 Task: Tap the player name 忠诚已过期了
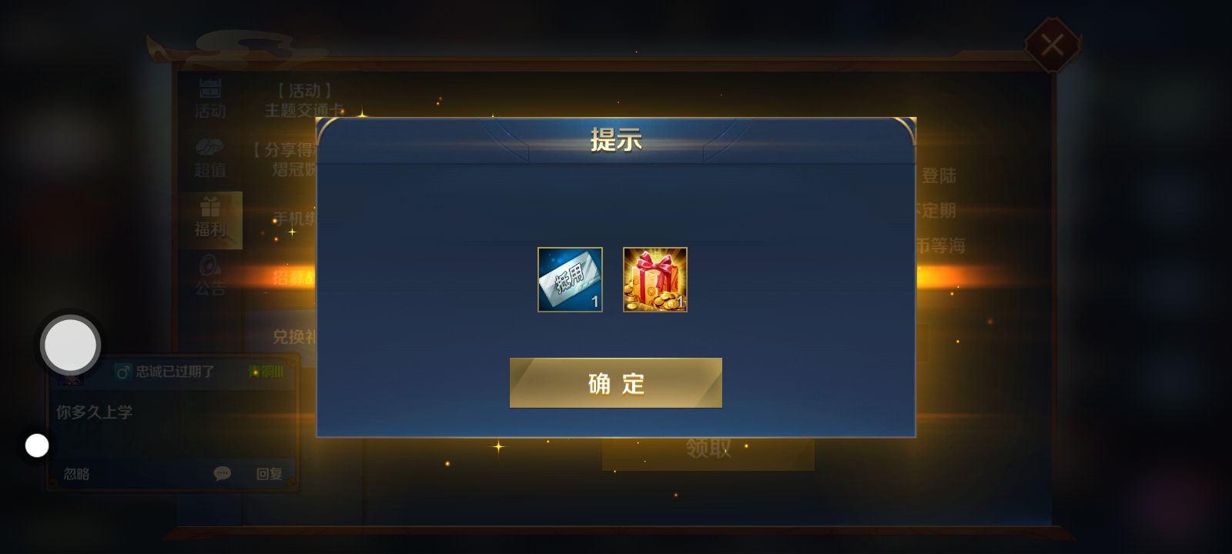pos(176,372)
